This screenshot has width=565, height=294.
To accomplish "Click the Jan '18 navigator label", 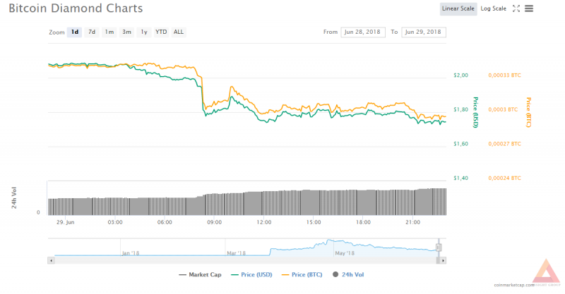I will tap(131, 253).
